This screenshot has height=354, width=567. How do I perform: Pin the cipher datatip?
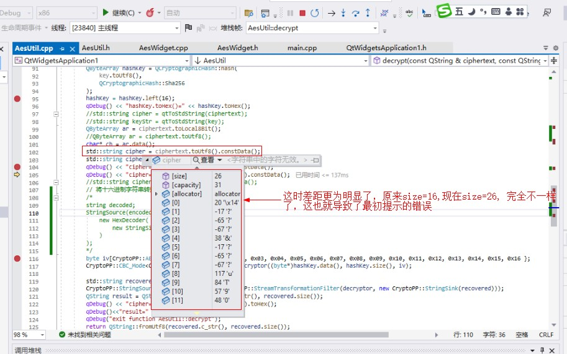pos(315,160)
